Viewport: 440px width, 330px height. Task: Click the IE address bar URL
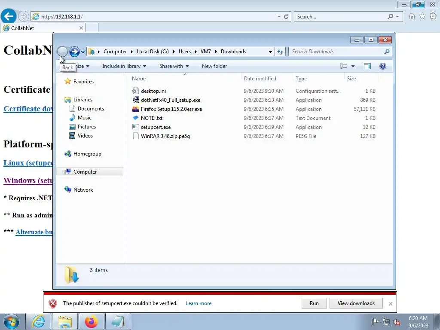[x=62, y=17]
